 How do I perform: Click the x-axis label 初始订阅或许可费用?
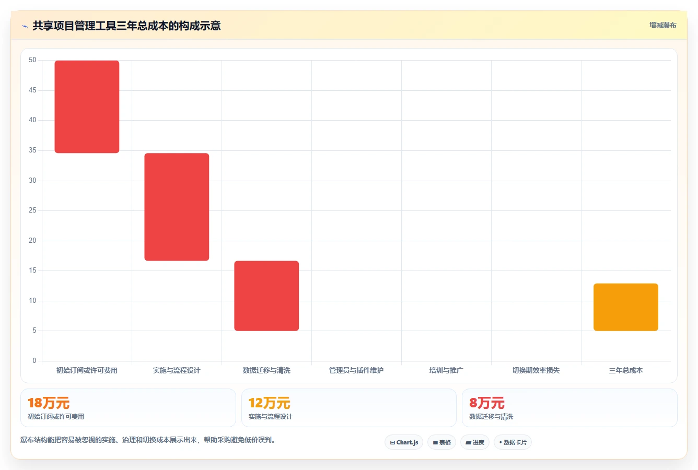87,370
